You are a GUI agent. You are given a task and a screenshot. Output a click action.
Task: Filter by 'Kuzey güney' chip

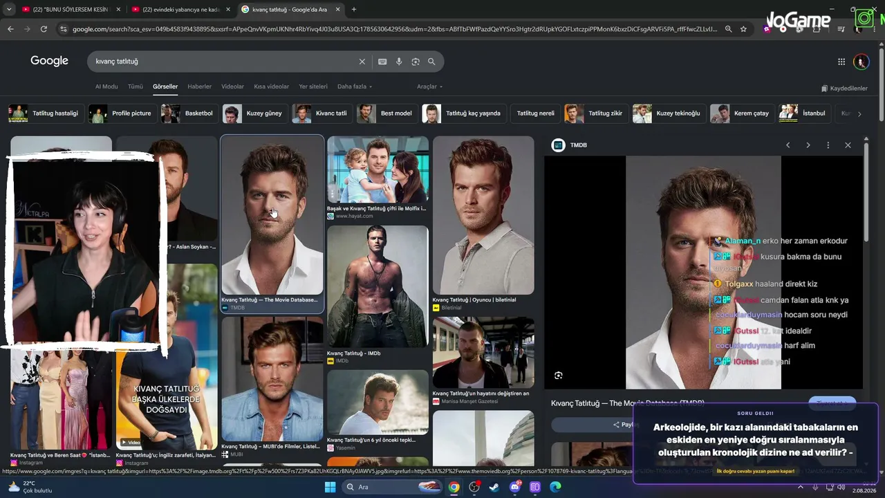click(x=254, y=113)
